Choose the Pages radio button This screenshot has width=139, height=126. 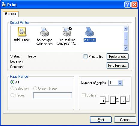[12, 95]
